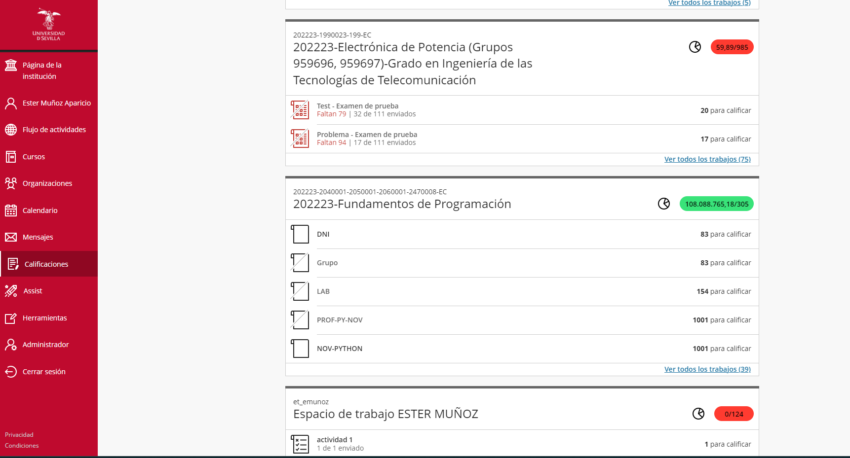Click the red 59,89/985 grade pill
The image size is (850, 458).
(732, 47)
